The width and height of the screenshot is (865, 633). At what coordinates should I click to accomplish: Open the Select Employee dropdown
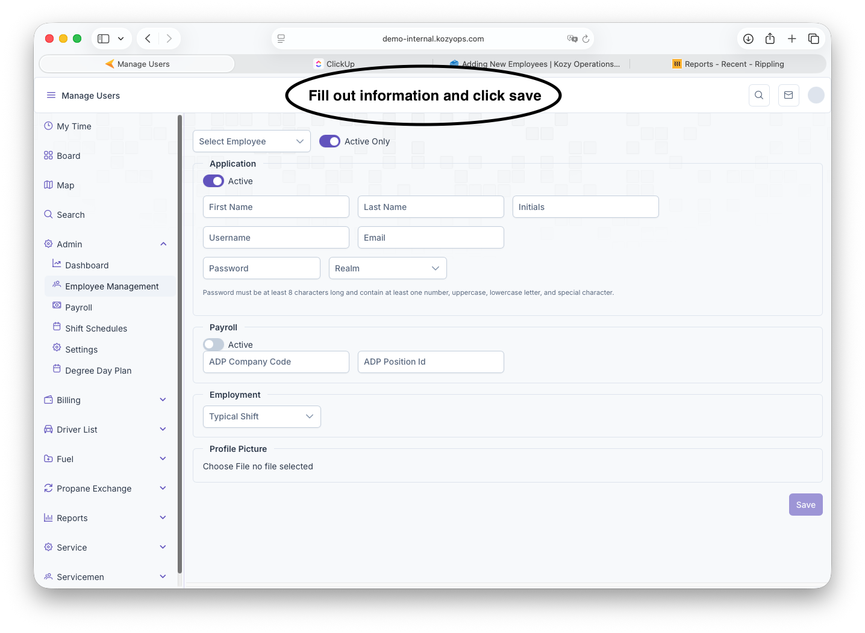pos(251,141)
